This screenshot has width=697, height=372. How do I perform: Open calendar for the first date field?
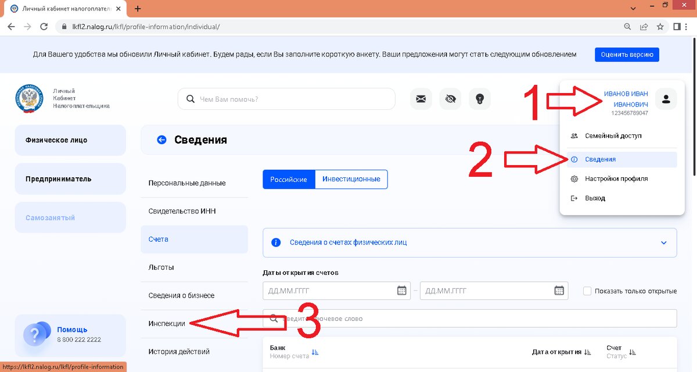pyautogui.click(x=401, y=290)
